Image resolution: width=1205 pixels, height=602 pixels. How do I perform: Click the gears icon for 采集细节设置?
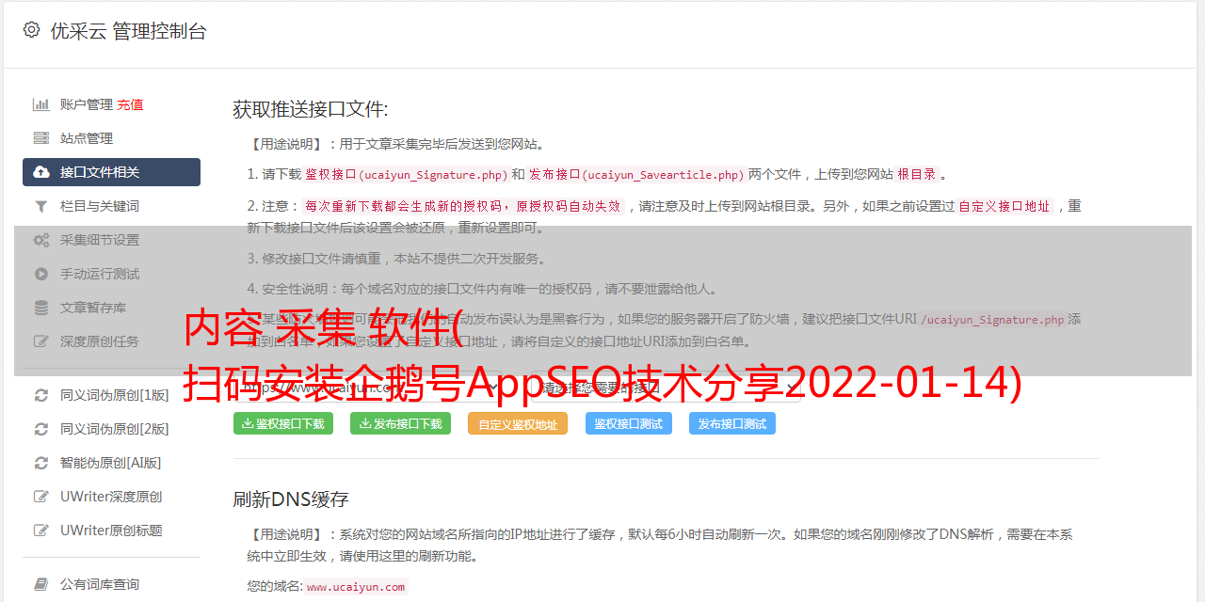pyautogui.click(x=41, y=240)
